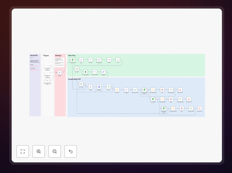This screenshot has width=232, height=173.
Task: Select the Remove Duplicates node
Action: pyautogui.click(x=135, y=90)
